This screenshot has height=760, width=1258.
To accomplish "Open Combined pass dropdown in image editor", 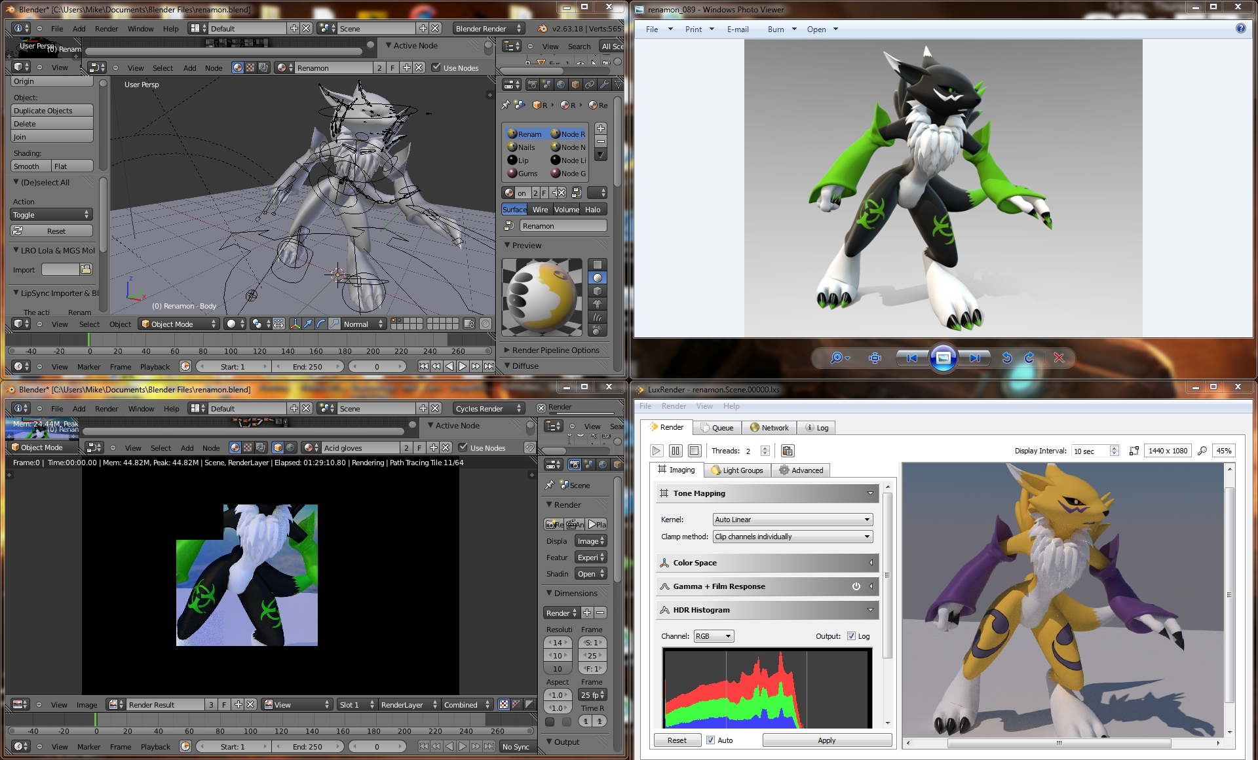I will [467, 704].
